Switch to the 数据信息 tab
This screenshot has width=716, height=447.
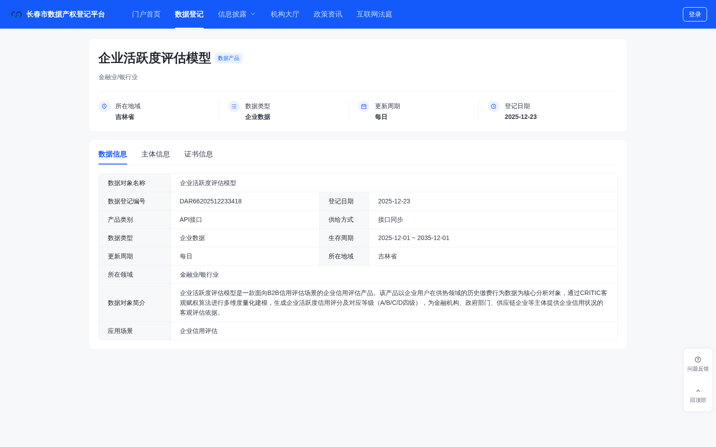[x=113, y=154]
